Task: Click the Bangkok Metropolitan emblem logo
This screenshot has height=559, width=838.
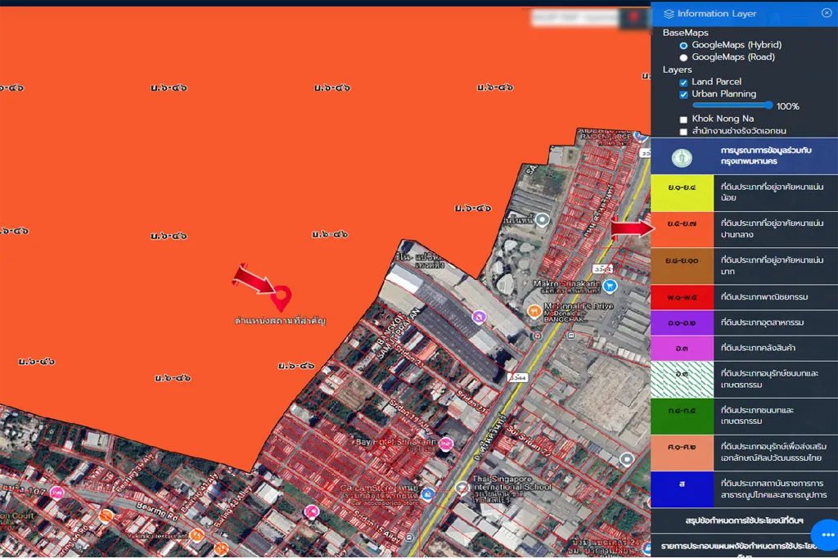Action: coord(682,157)
